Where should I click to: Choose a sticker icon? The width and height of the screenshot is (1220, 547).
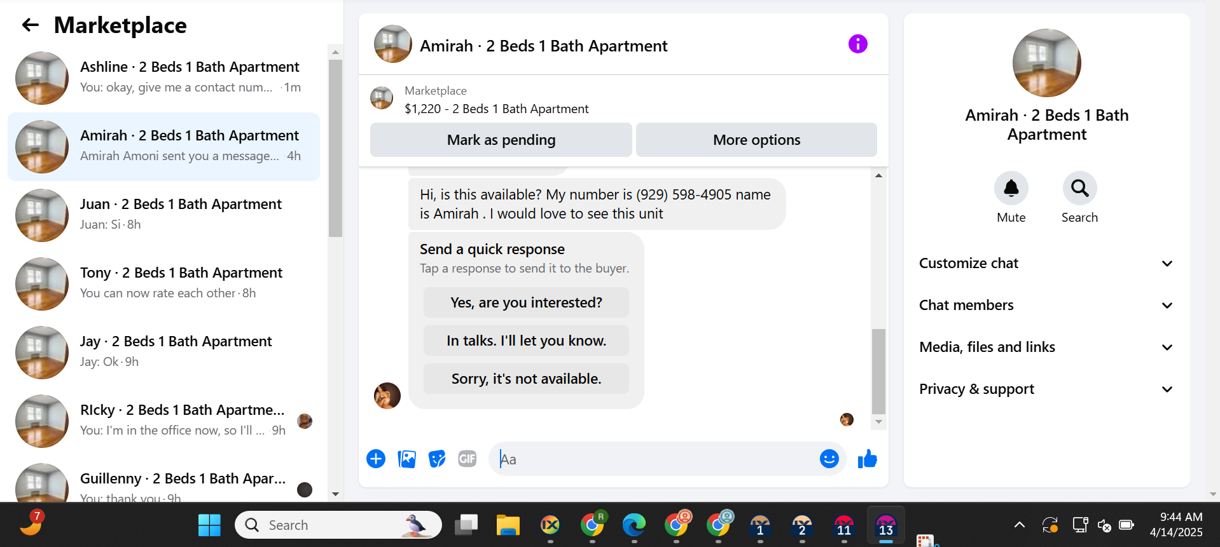pos(437,459)
